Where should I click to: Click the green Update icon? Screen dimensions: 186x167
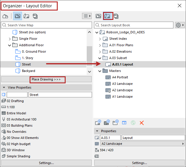coord(133,123)
